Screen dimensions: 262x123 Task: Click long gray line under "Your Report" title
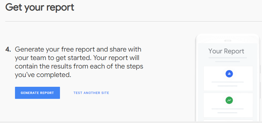point(227,58)
